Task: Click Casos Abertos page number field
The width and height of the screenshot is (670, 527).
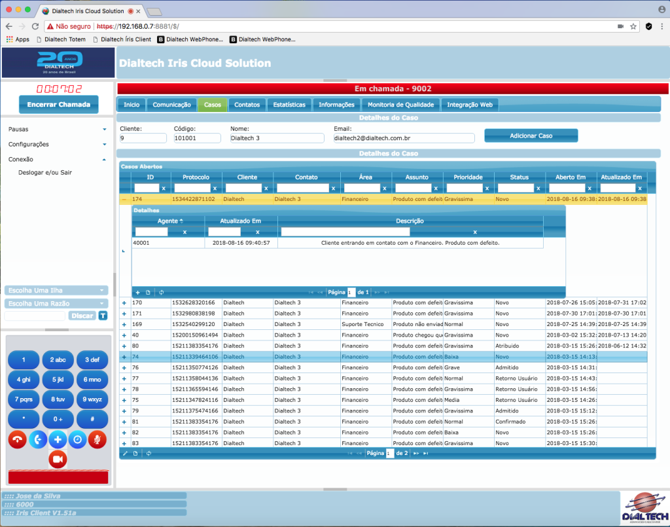Action: coord(390,453)
